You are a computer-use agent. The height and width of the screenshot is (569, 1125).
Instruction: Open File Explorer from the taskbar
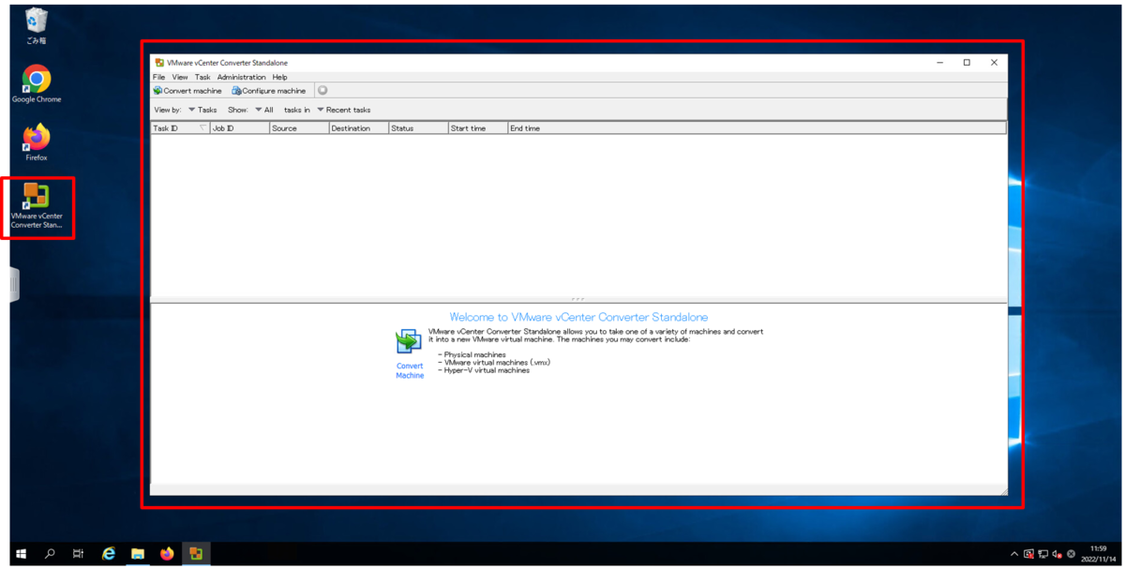click(x=138, y=554)
